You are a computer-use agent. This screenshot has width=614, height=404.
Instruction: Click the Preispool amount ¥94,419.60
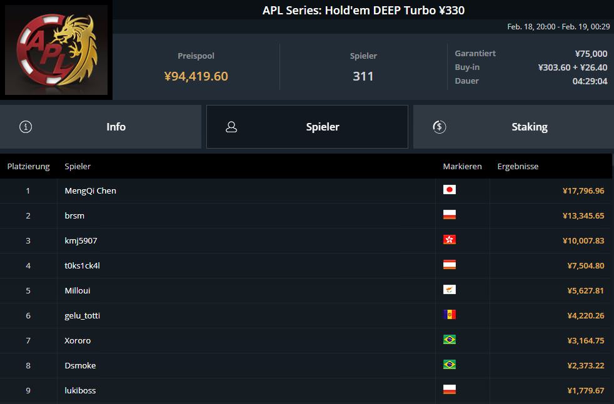pyautogui.click(x=196, y=76)
